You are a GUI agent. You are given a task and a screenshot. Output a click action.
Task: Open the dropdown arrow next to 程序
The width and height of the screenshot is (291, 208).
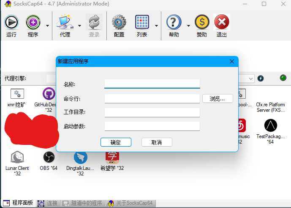pos(47,26)
